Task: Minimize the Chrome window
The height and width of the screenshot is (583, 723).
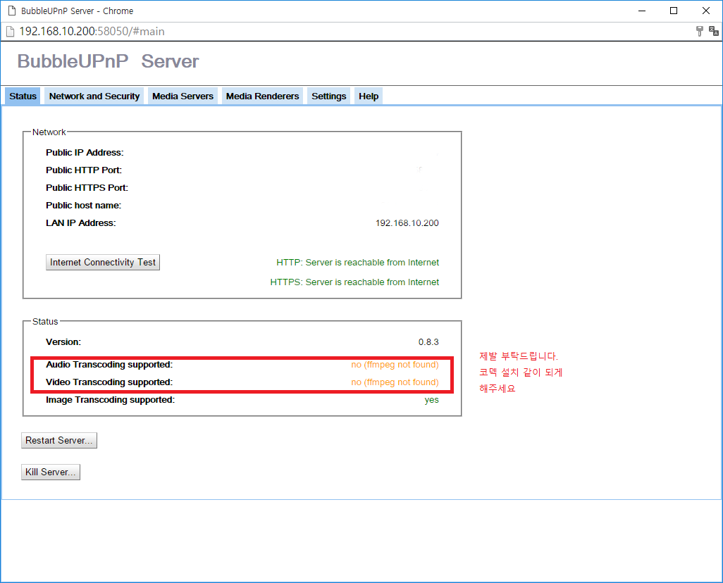Action: pos(642,11)
